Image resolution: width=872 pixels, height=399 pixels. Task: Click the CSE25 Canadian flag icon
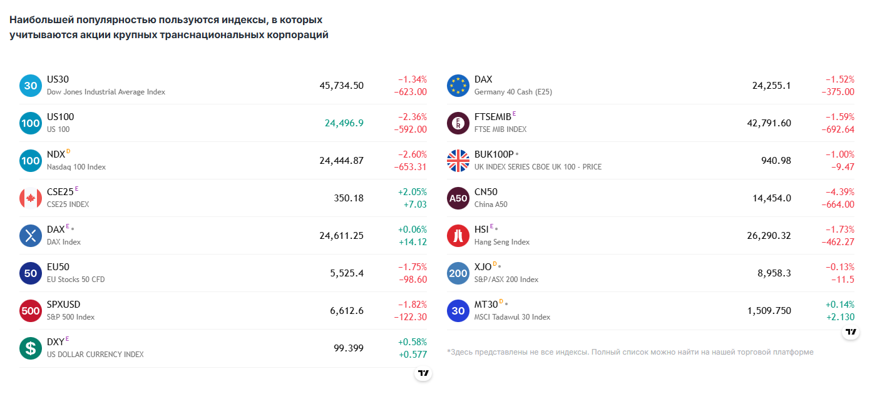tap(31, 198)
